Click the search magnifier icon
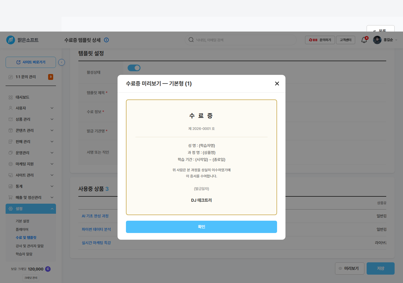The height and width of the screenshot is (283, 403). coord(191,40)
